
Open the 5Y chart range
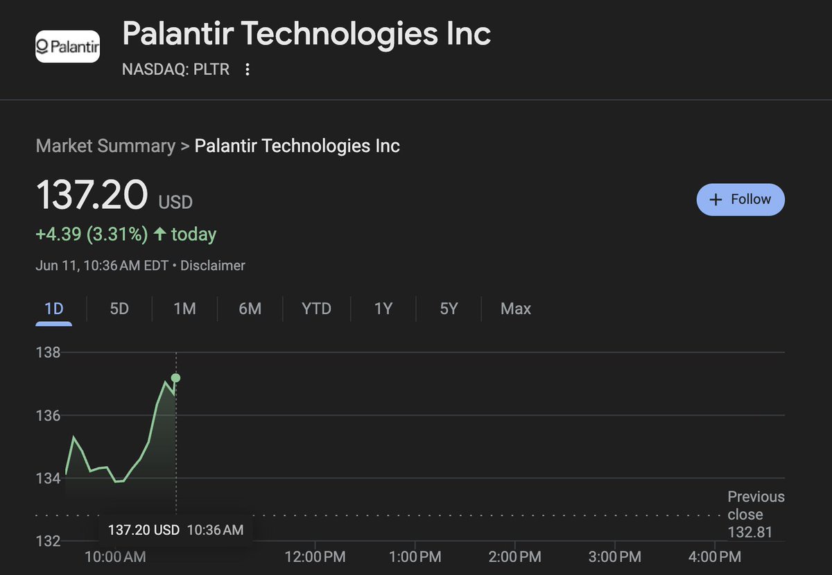(x=449, y=309)
